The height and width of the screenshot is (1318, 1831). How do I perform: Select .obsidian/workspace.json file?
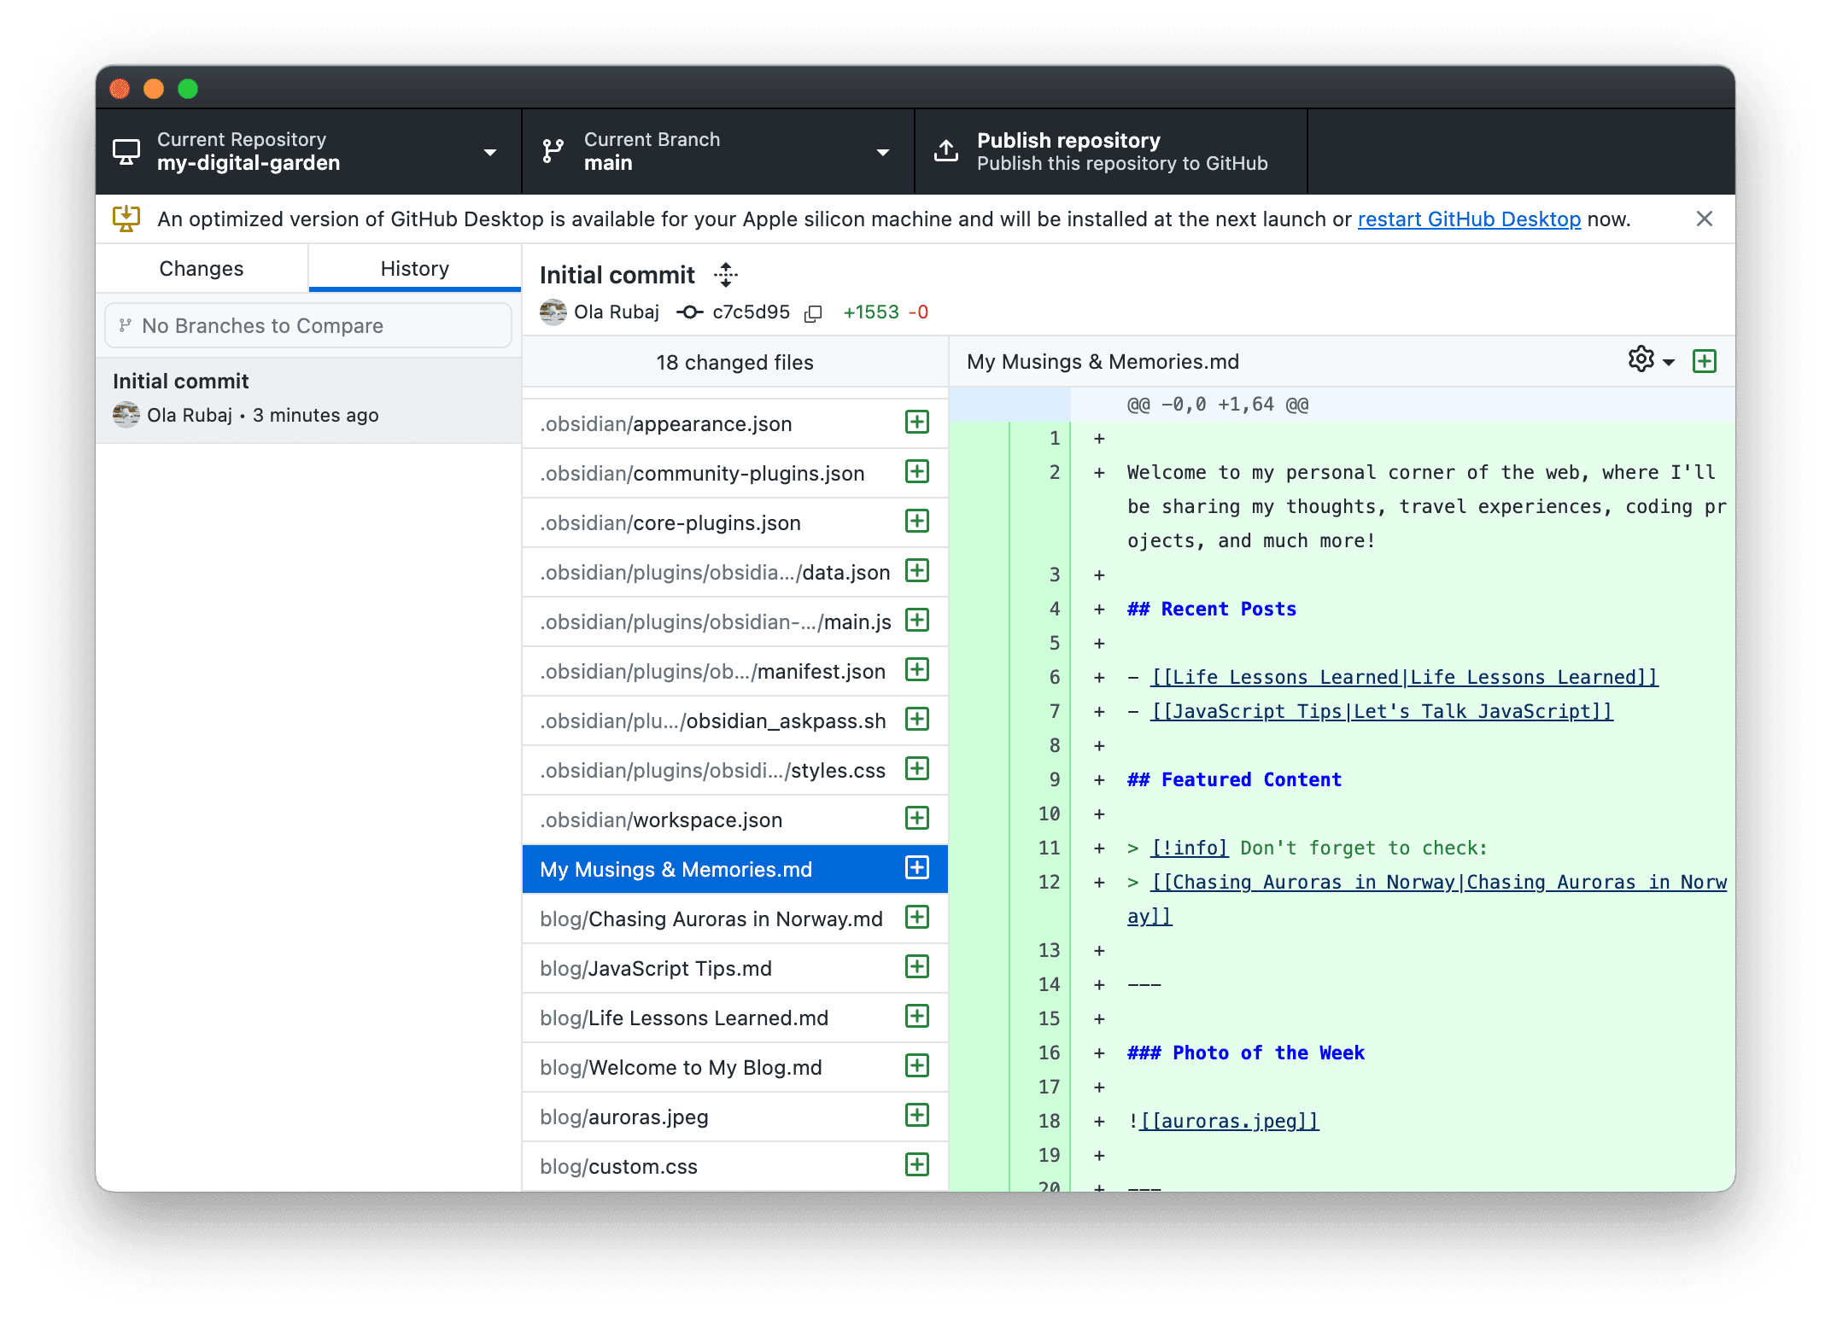click(x=735, y=820)
